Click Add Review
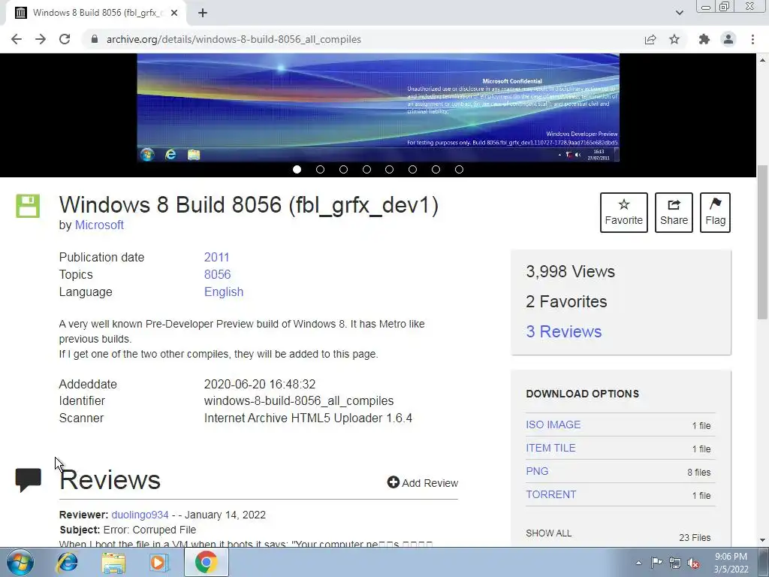The height and width of the screenshot is (577, 769). [x=423, y=483]
